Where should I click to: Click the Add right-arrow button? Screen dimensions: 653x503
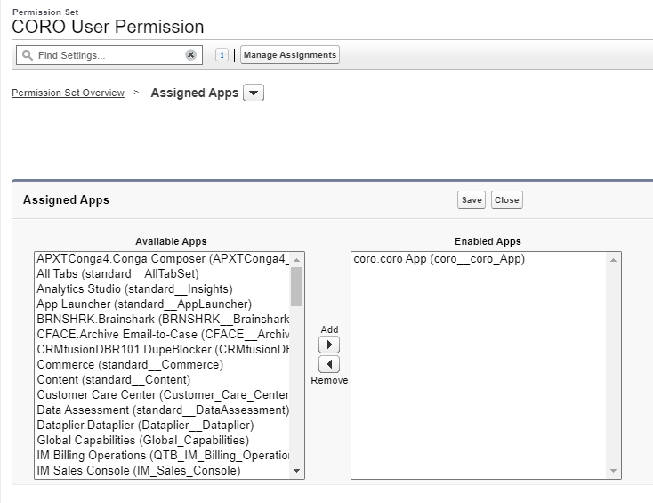pyautogui.click(x=328, y=345)
